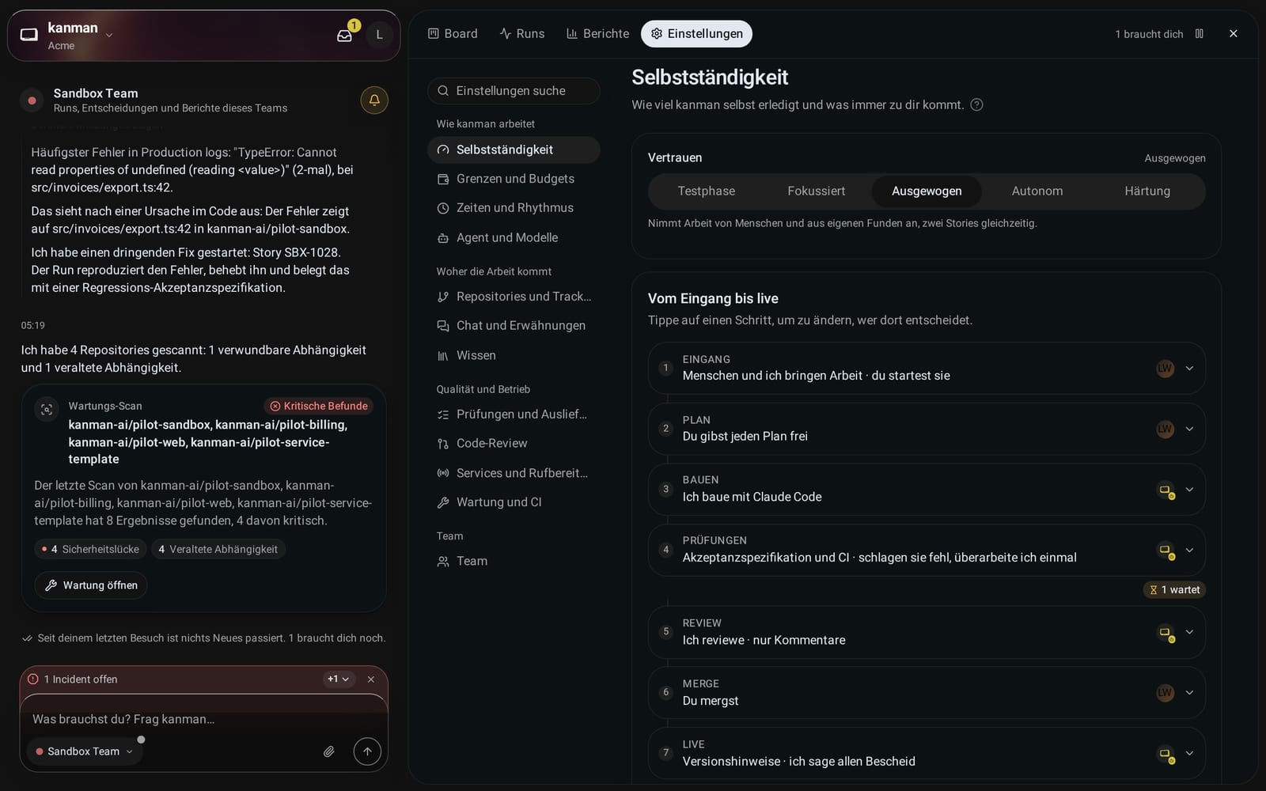Open the inbox notifications icon

(344, 35)
